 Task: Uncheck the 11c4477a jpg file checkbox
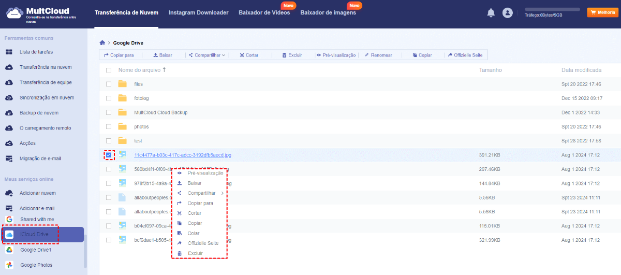coord(109,155)
